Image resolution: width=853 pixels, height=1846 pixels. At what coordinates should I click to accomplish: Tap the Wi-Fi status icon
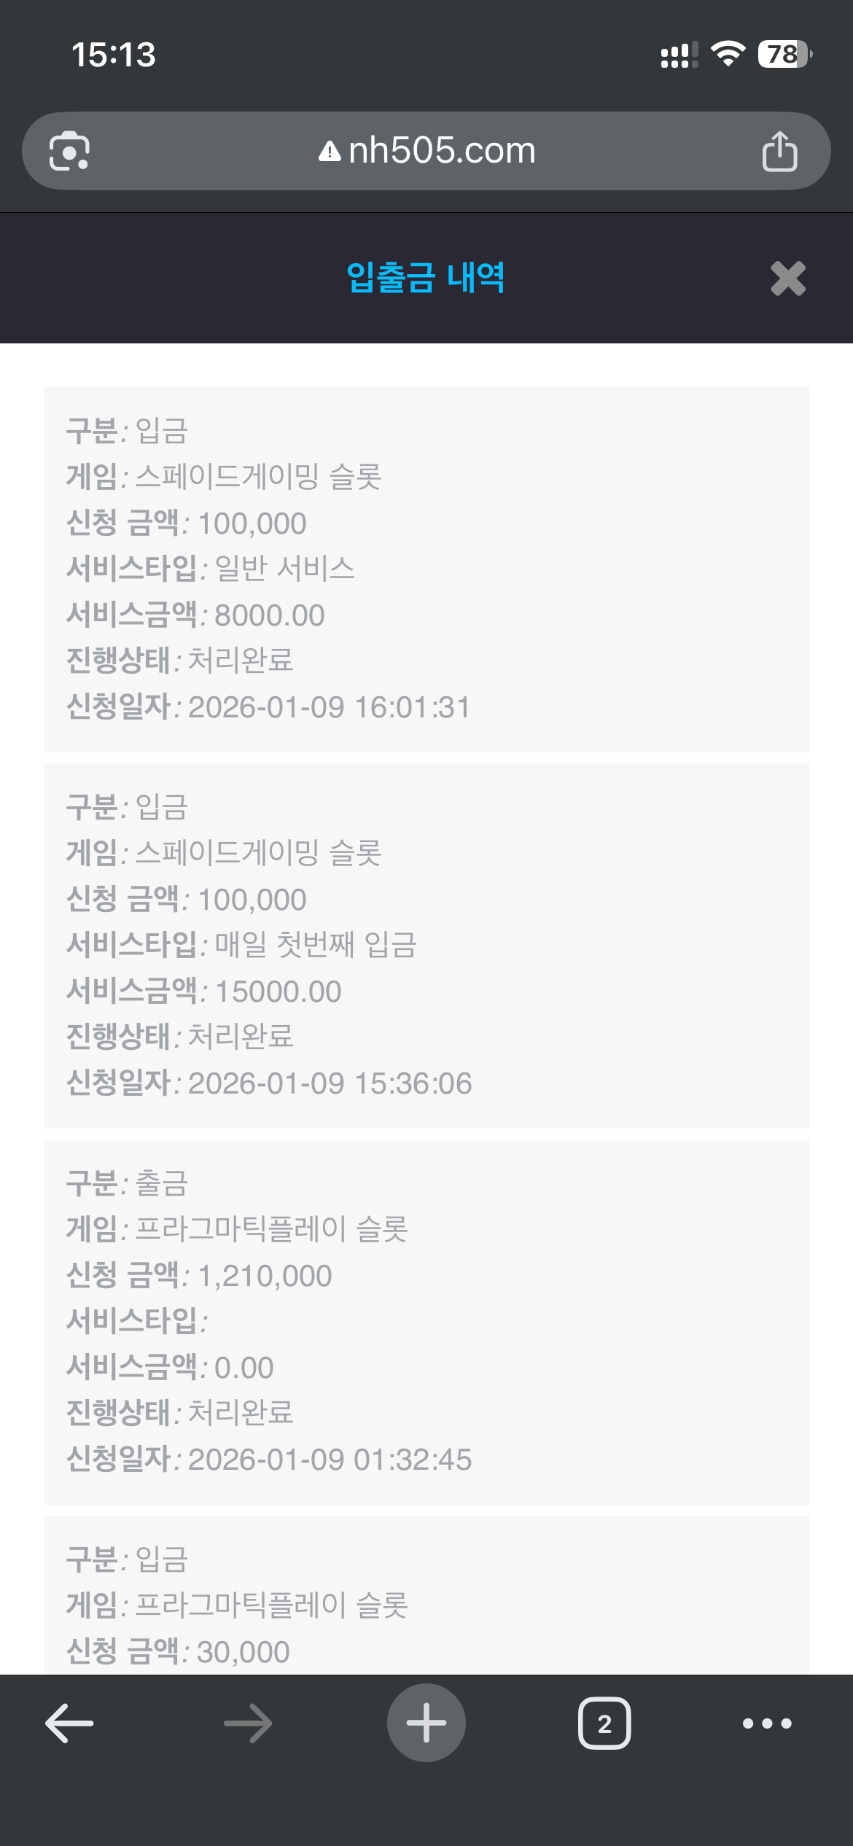click(x=728, y=54)
